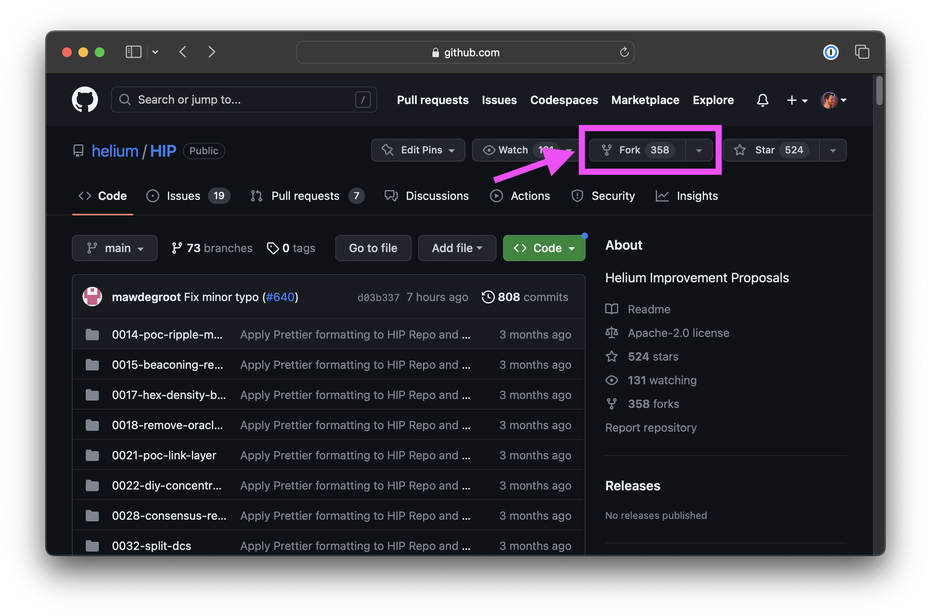Open notifications bell icon
Screen dimensions: 931x616
[x=762, y=100]
